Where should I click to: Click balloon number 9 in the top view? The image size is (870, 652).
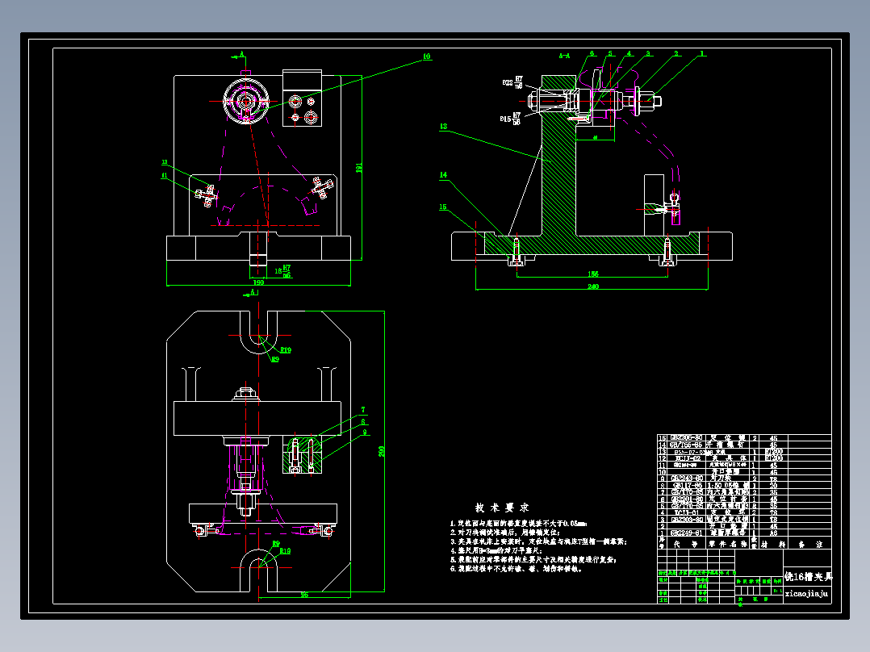coord(365,433)
